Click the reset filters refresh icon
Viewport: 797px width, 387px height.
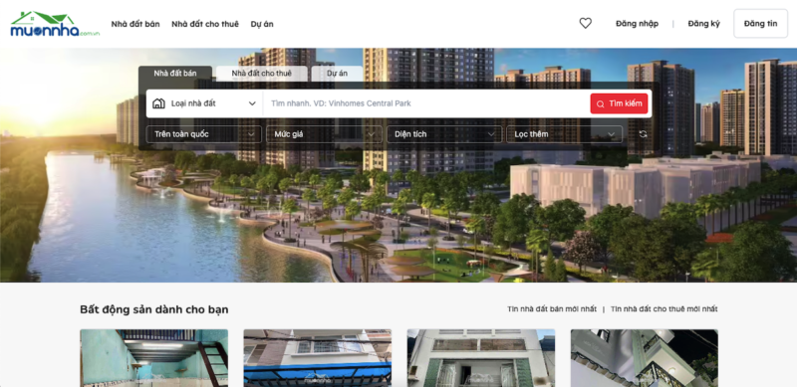click(x=643, y=134)
